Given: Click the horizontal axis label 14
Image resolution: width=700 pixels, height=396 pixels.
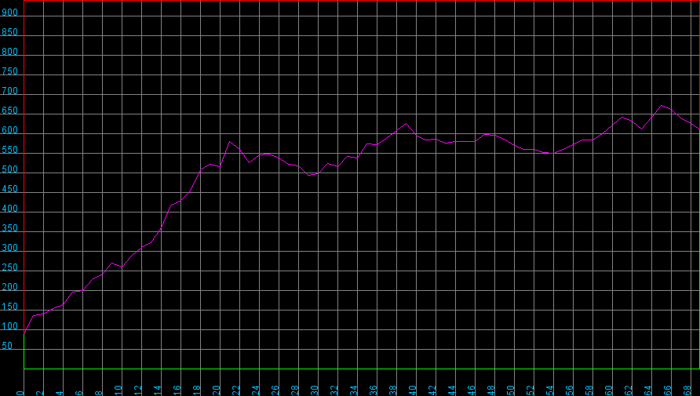Looking at the screenshot, I should coord(158,391).
